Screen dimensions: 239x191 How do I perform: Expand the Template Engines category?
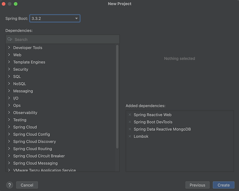coord(9,62)
